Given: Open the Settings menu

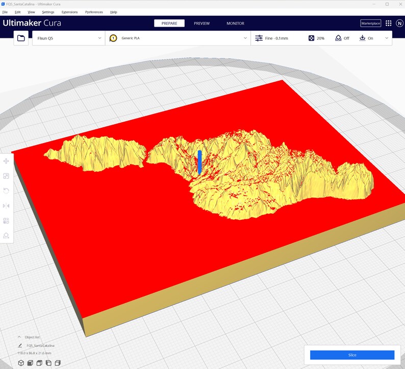Looking at the screenshot, I should (48, 12).
